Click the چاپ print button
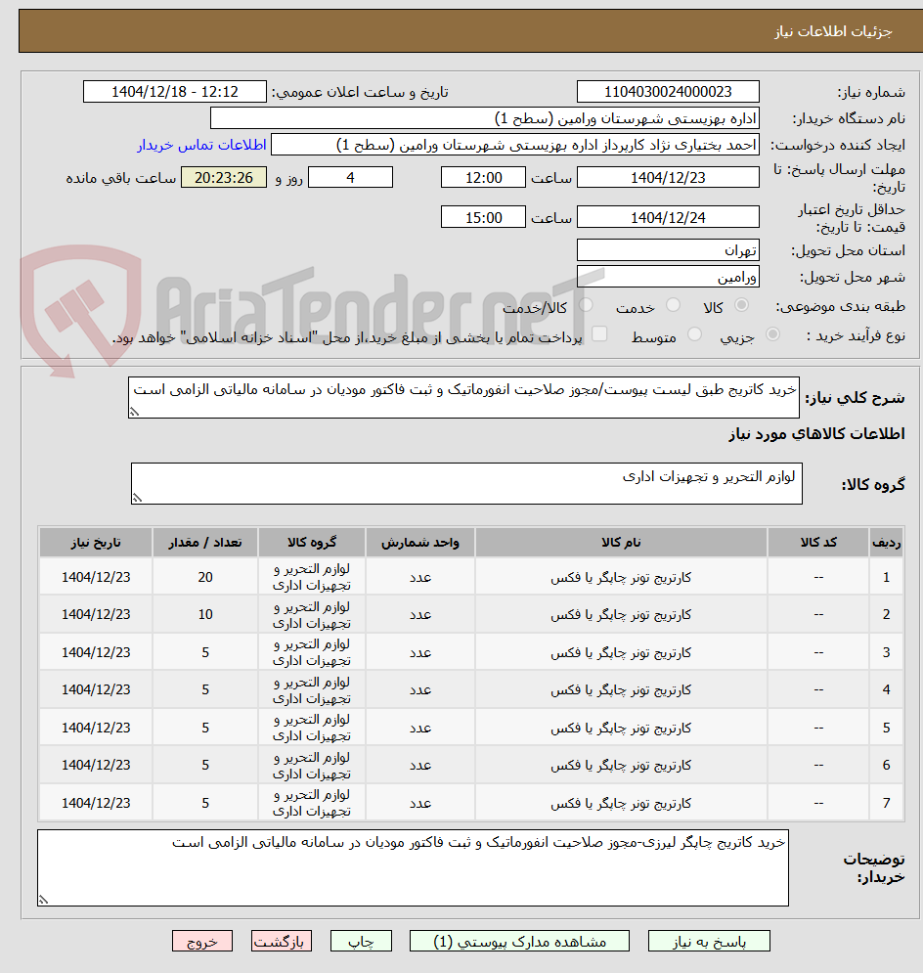The width and height of the screenshot is (923, 973). click(x=361, y=941)
